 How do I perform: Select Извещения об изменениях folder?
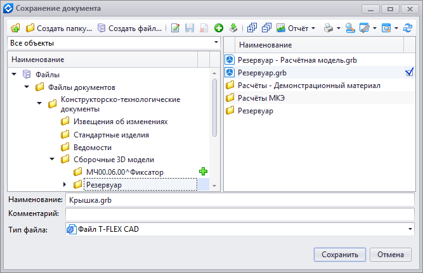tap(120, 122)
